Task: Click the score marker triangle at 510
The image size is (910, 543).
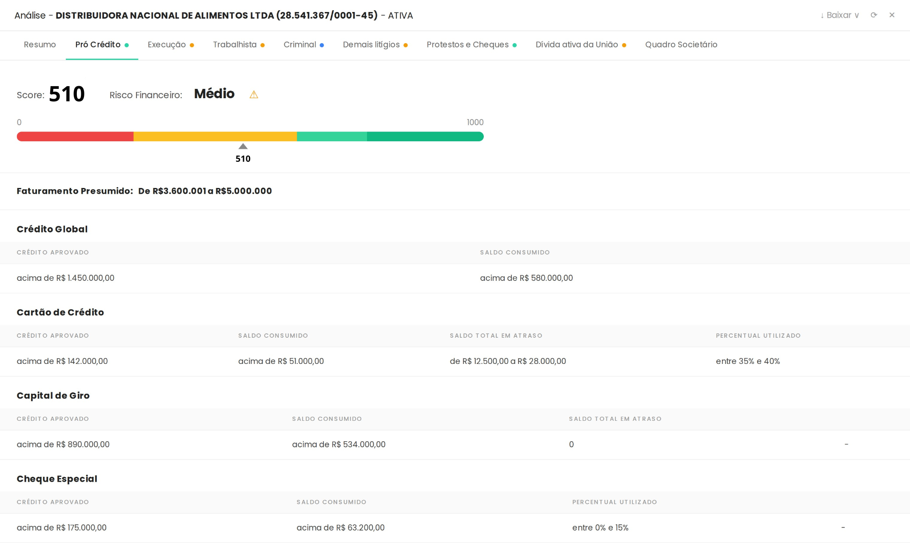Action: coord(243,147)
